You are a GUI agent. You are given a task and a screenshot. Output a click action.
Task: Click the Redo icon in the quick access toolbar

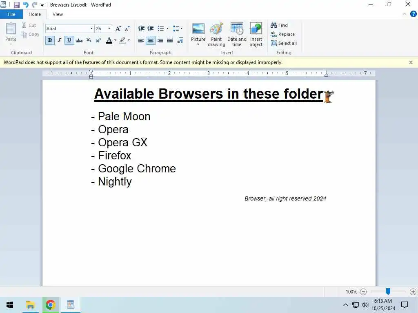[34, 5]
